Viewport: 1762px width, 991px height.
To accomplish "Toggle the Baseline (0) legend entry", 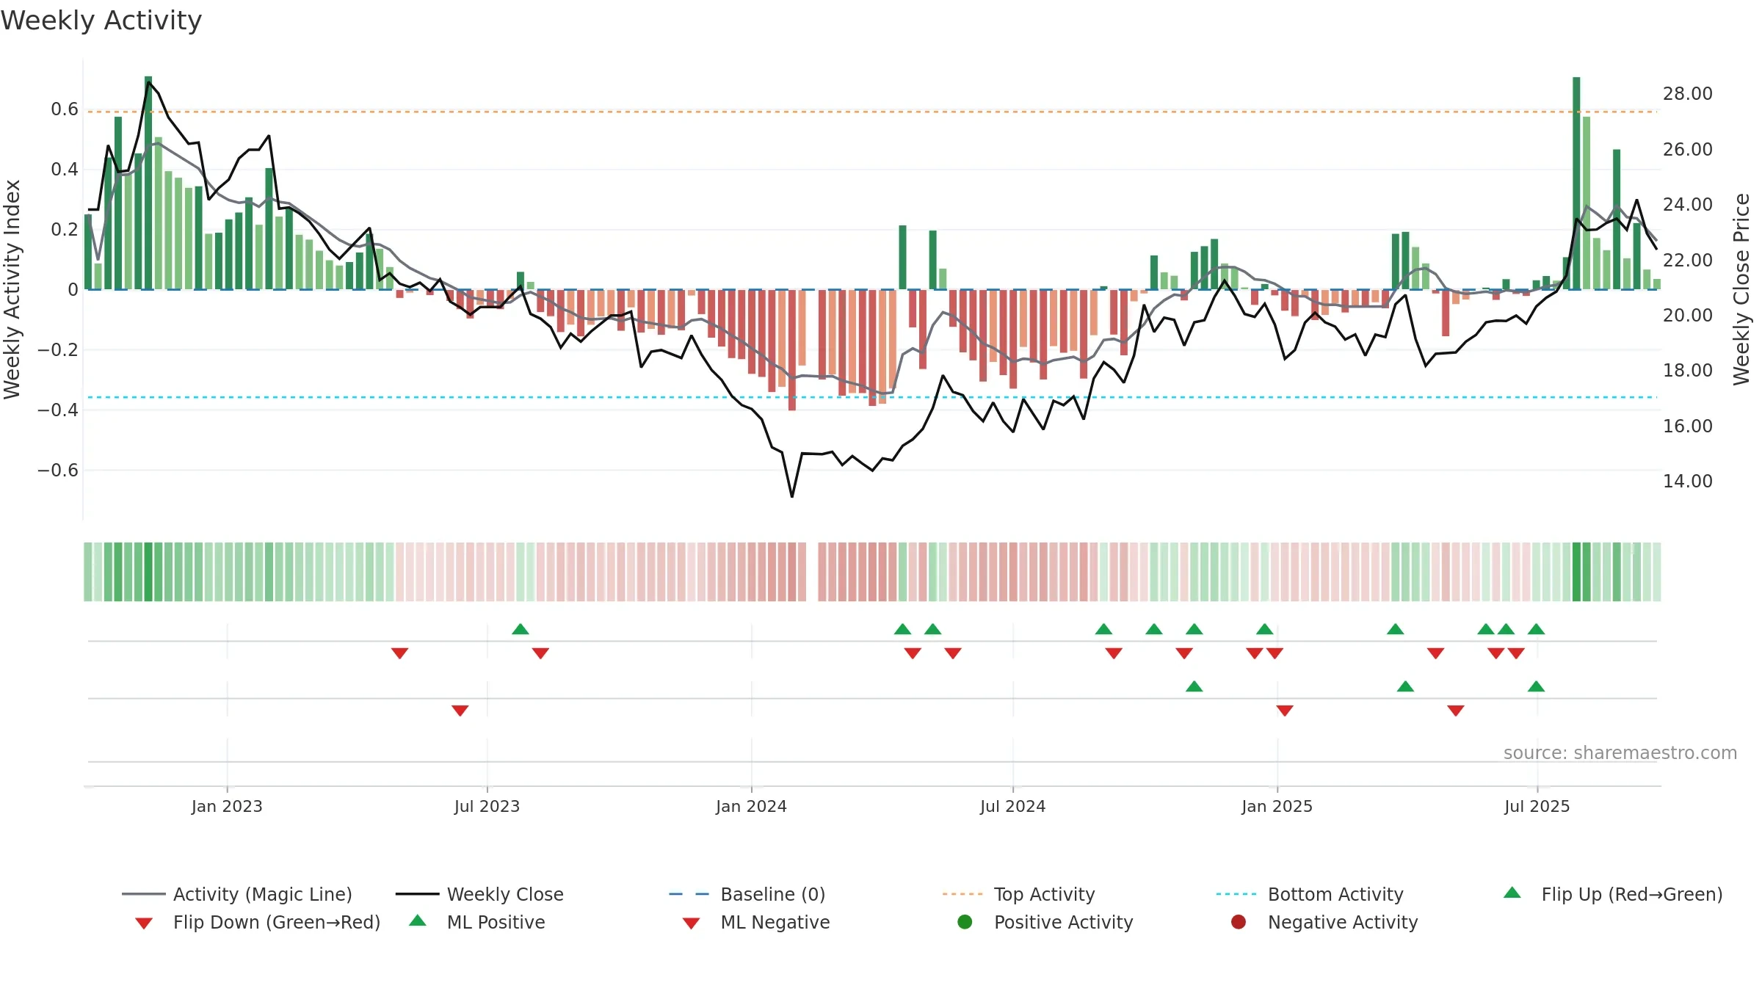I will (x=747, y=894).
